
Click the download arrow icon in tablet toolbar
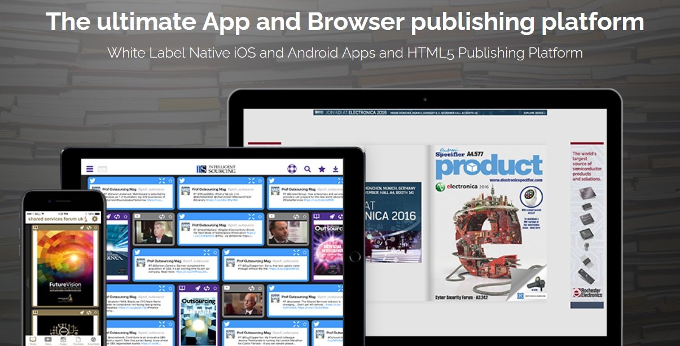(336, 169)
